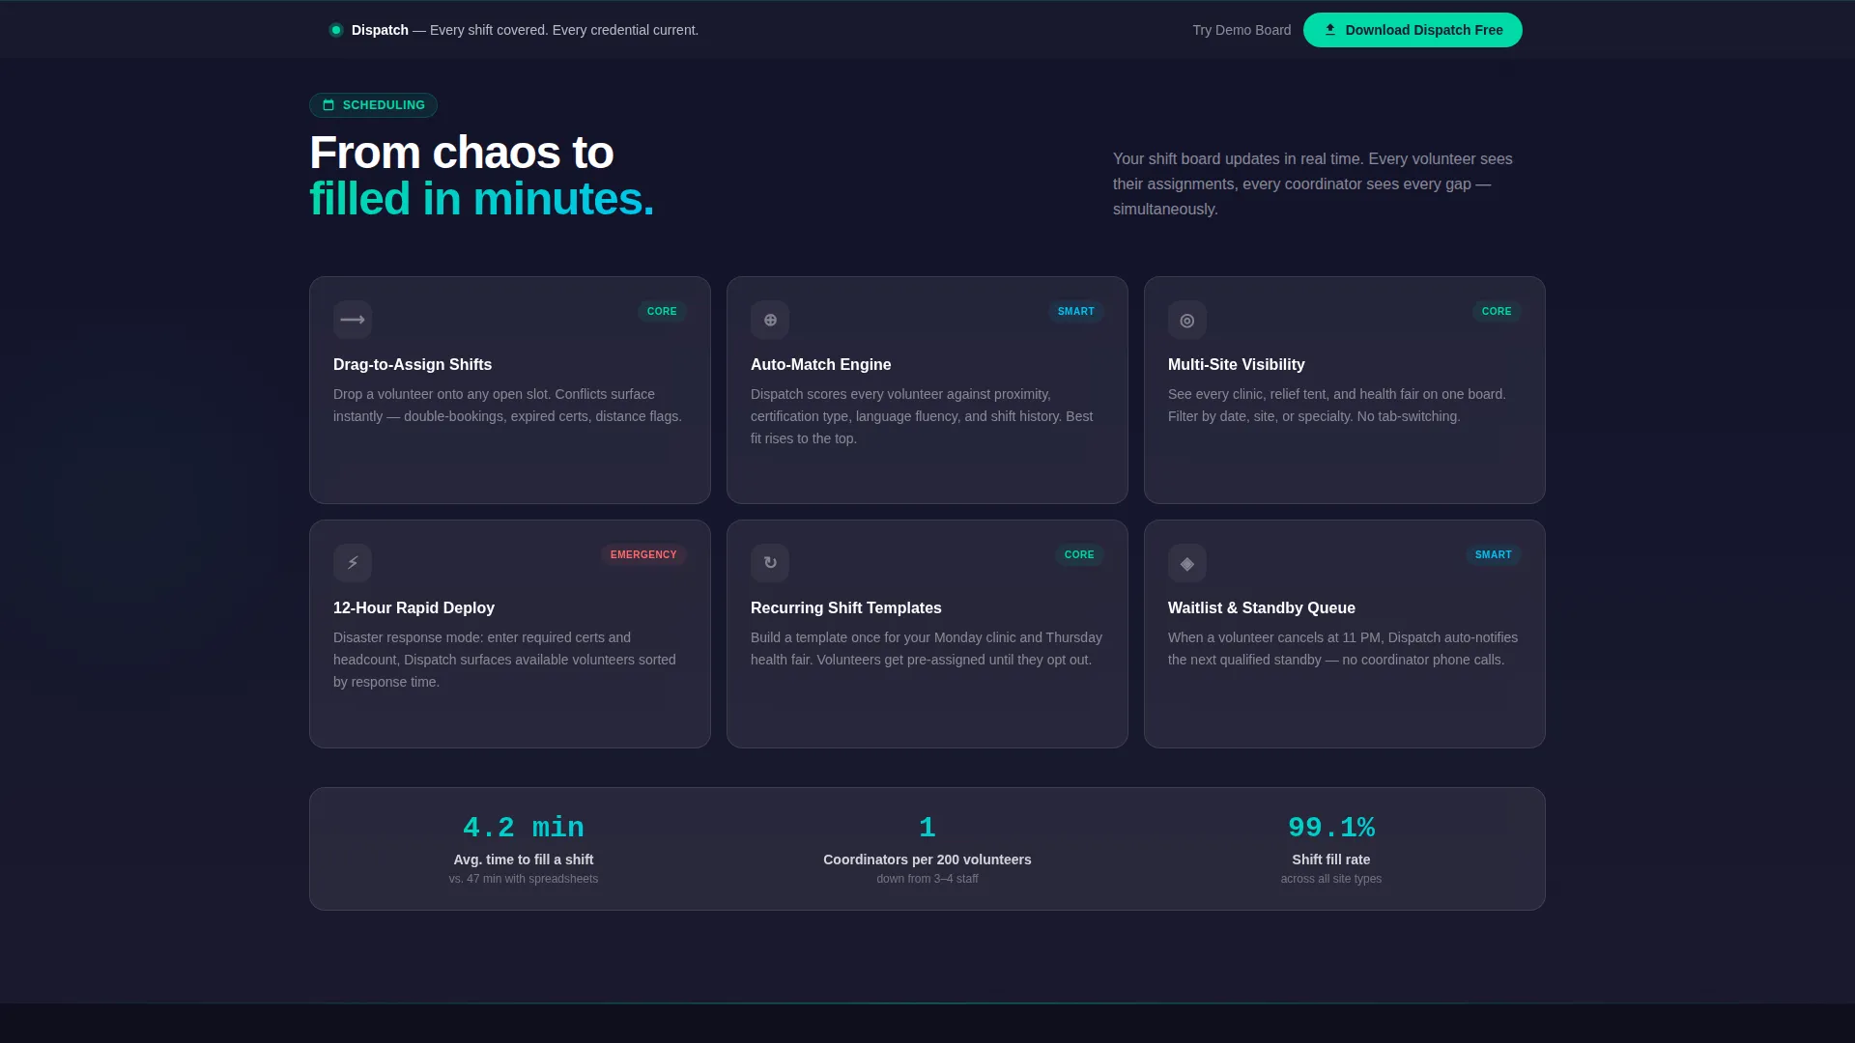Select the Drag-to-Assign Shifts card title
This screenshot has width=1855, height=1043.
[x=413, y=364]
